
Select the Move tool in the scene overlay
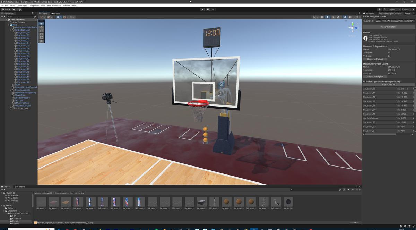(41, 27)
